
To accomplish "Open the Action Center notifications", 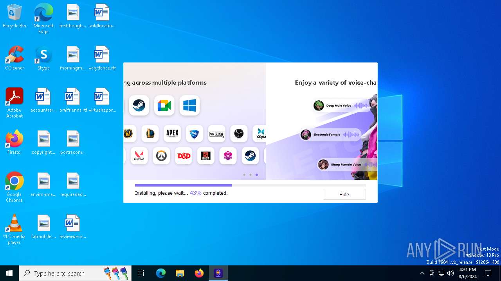I will 488,273.
